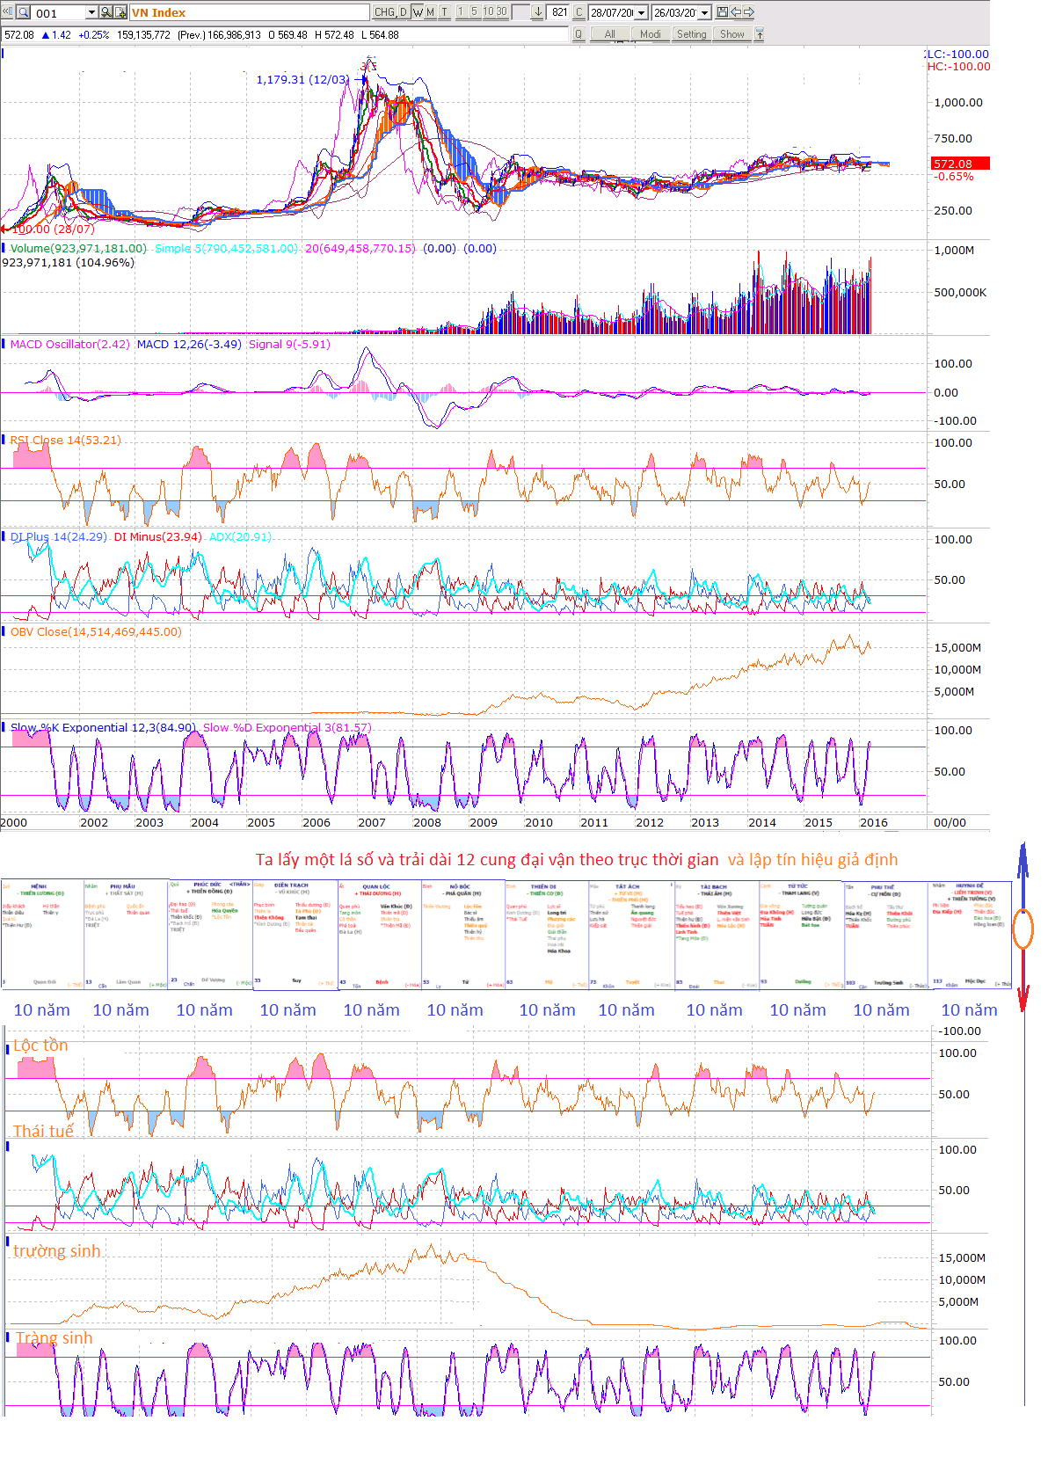Click the RSI Close 14 label
This screenshot has height=1479, width=1048.
coord(65,441)
